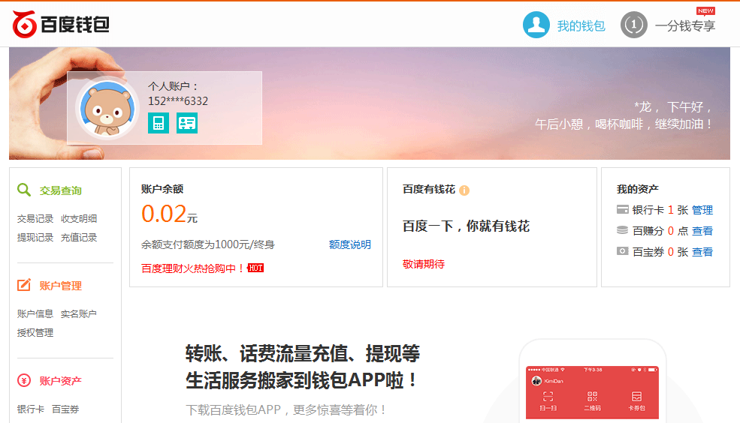Click the voucher icon beside 百宝券
This screenshot has height=423, width=740.
coord(623,251)
